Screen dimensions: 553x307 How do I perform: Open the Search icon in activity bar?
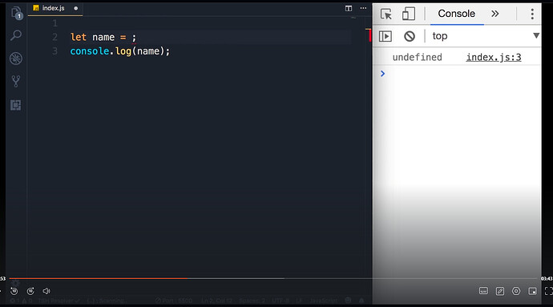(x=16, y=35)
